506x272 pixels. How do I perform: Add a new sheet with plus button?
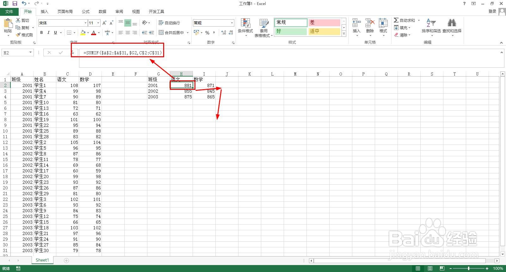click(66, 260)
